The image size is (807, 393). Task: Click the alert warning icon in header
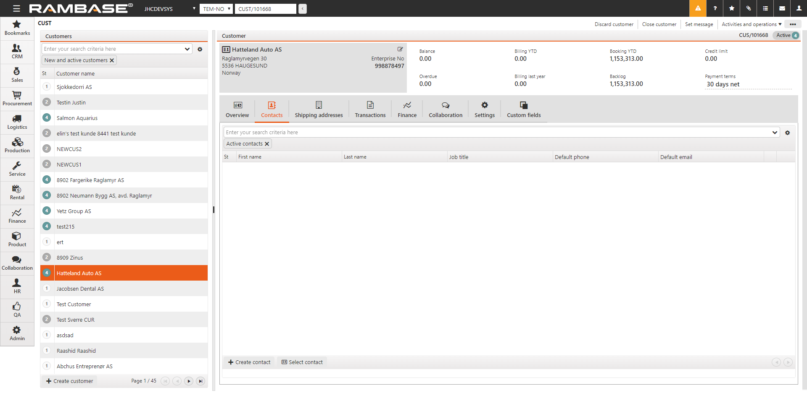pos(698,8)
